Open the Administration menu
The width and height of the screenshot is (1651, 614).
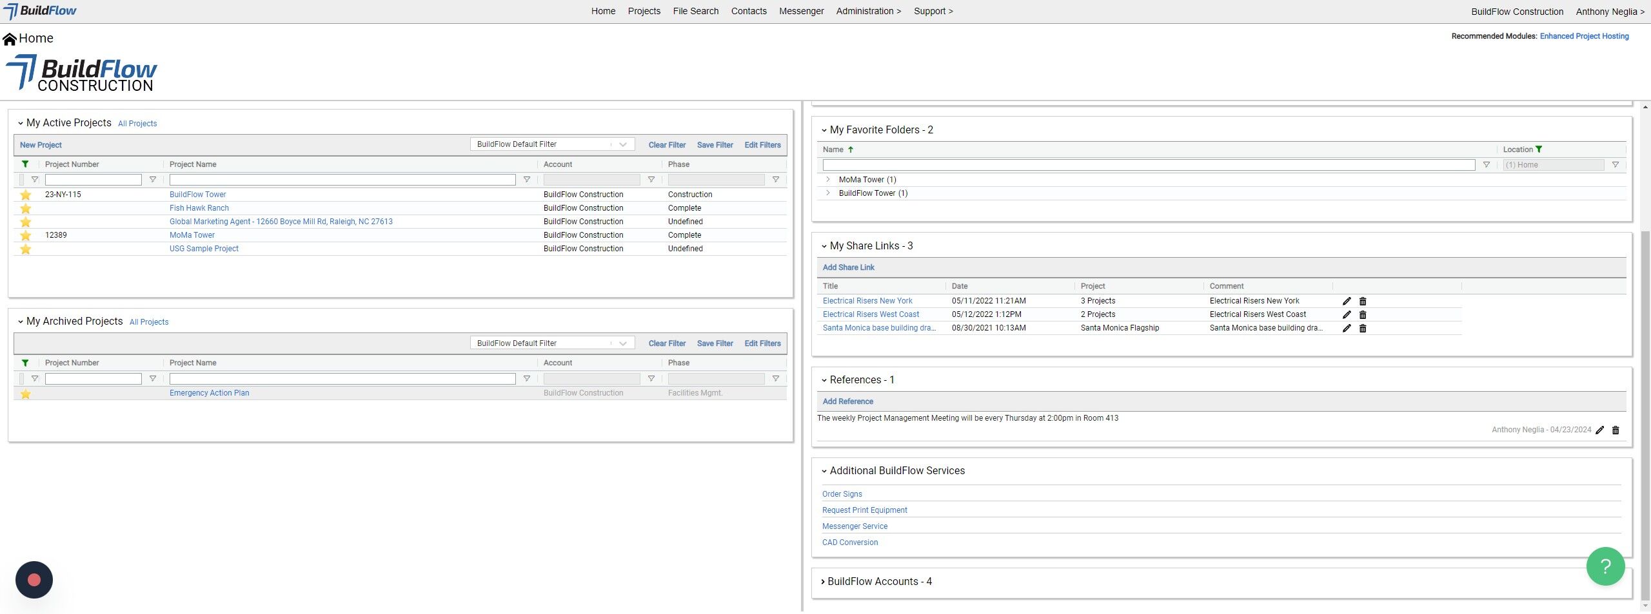868,11
